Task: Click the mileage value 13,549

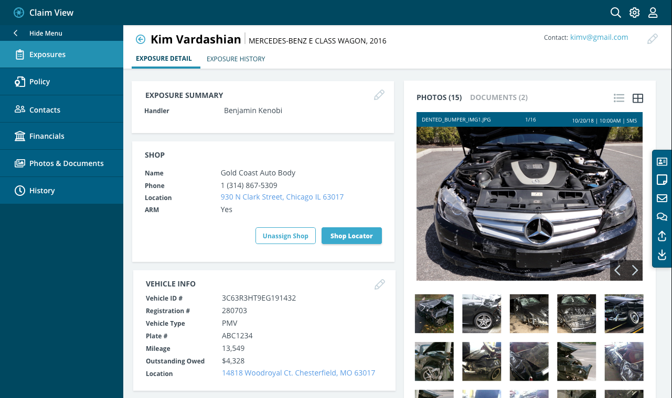Action: tap(233, 348)
